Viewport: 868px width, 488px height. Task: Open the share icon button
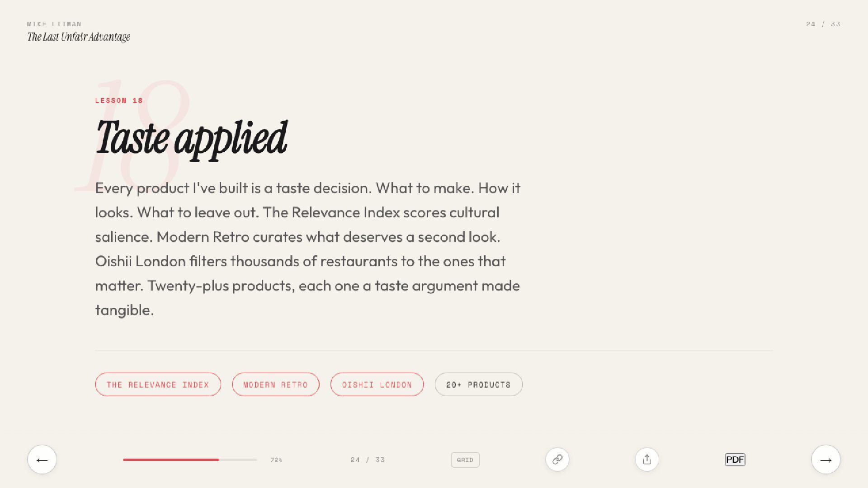(647, 460)
